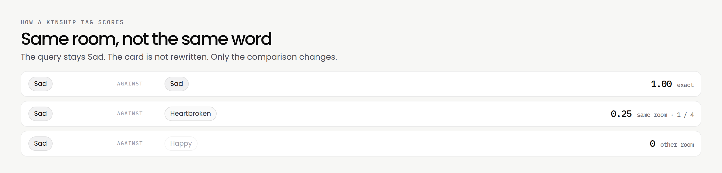Click the 'other room' label
The height and width of the screenshot is (173, 722).
(677, 145)
